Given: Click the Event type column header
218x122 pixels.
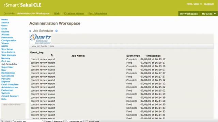Looking at the screenshot, I should coord(133,56).
